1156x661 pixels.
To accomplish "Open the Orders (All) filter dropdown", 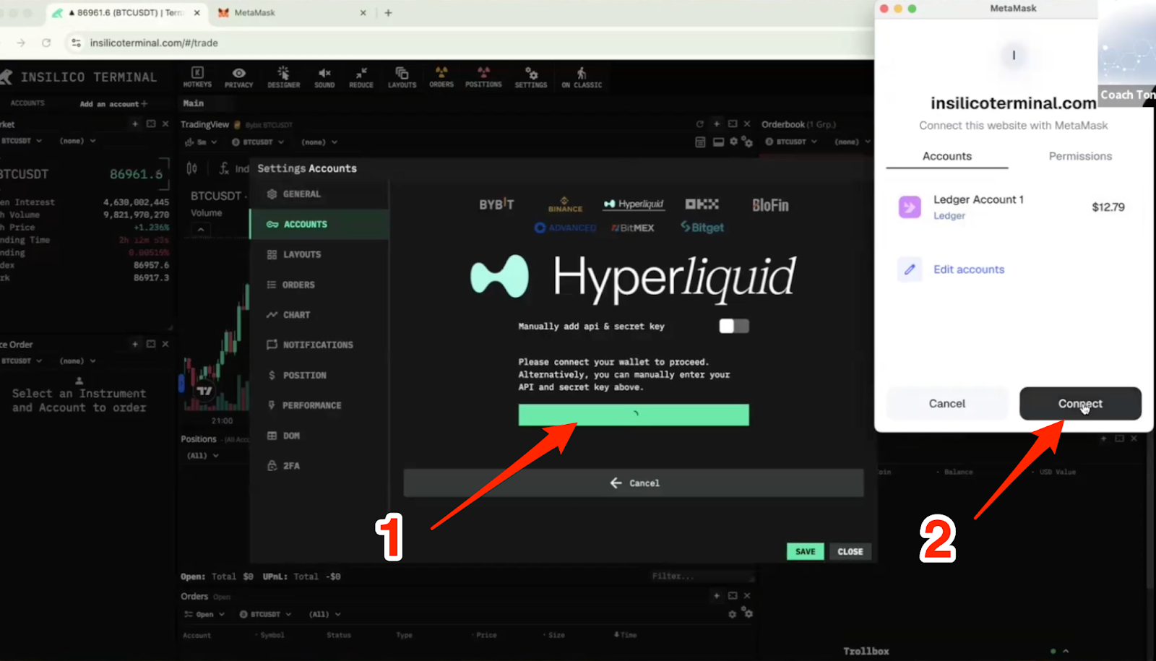I will (325, 614).
